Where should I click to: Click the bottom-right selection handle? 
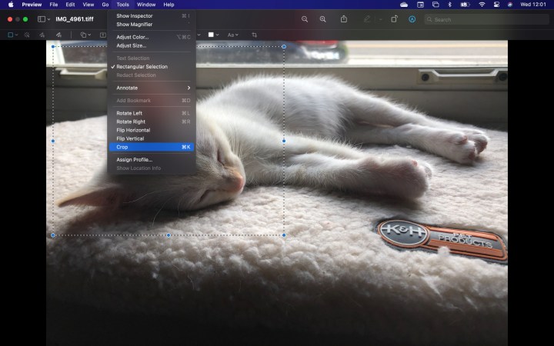(284, 235)
